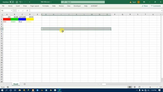Click the blue filled cell
Image resolution: width=163 pixels, height=92 pixels.
[x=22, y=19]
